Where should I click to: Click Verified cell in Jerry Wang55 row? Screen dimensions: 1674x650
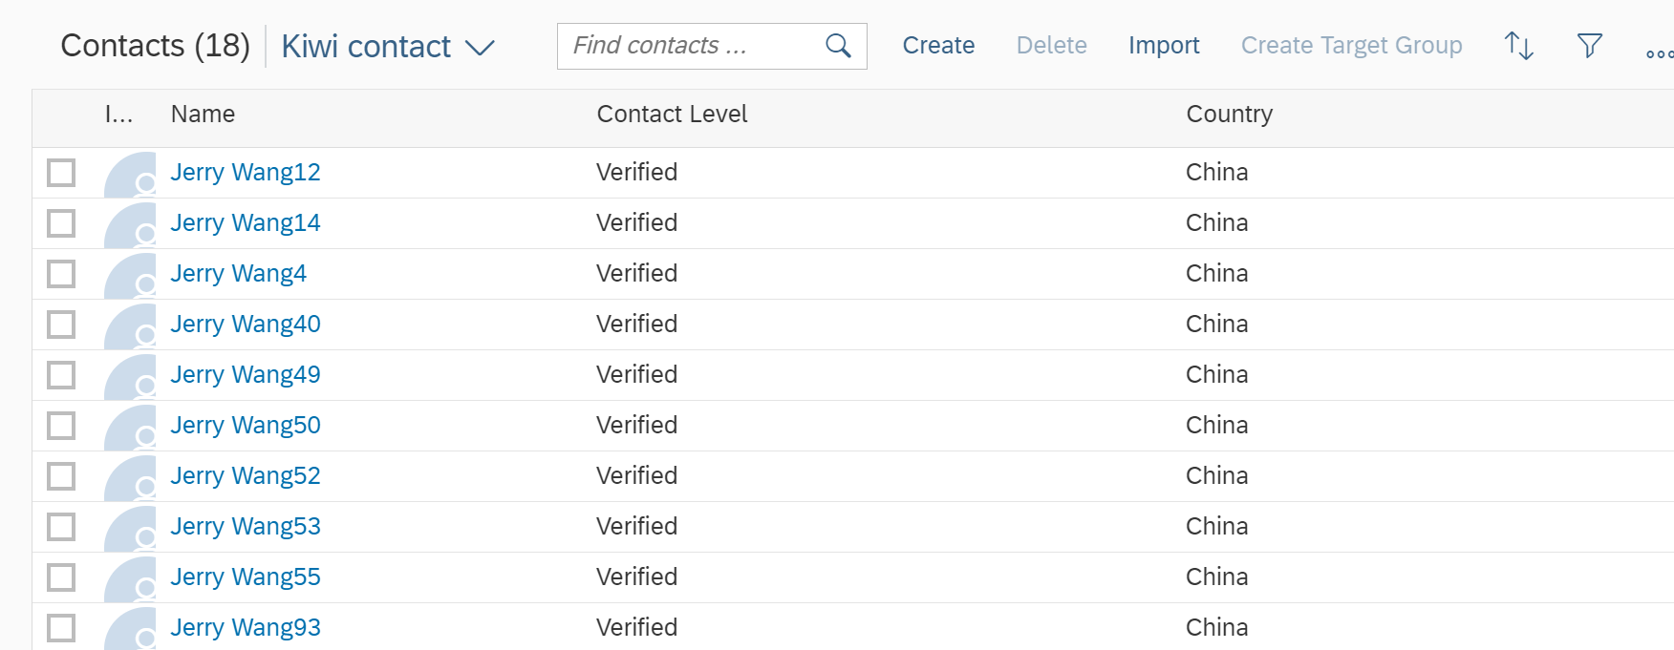point(636,577)
